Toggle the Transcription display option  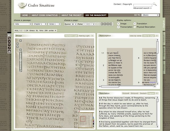point(118,27)
